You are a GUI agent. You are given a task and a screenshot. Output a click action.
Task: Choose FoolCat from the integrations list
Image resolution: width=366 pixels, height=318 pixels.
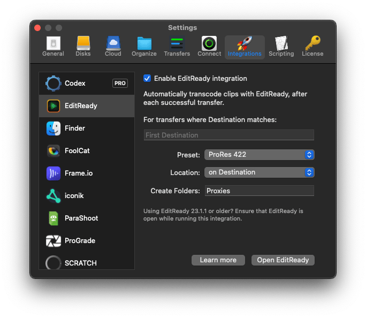(x=77, y=151)
